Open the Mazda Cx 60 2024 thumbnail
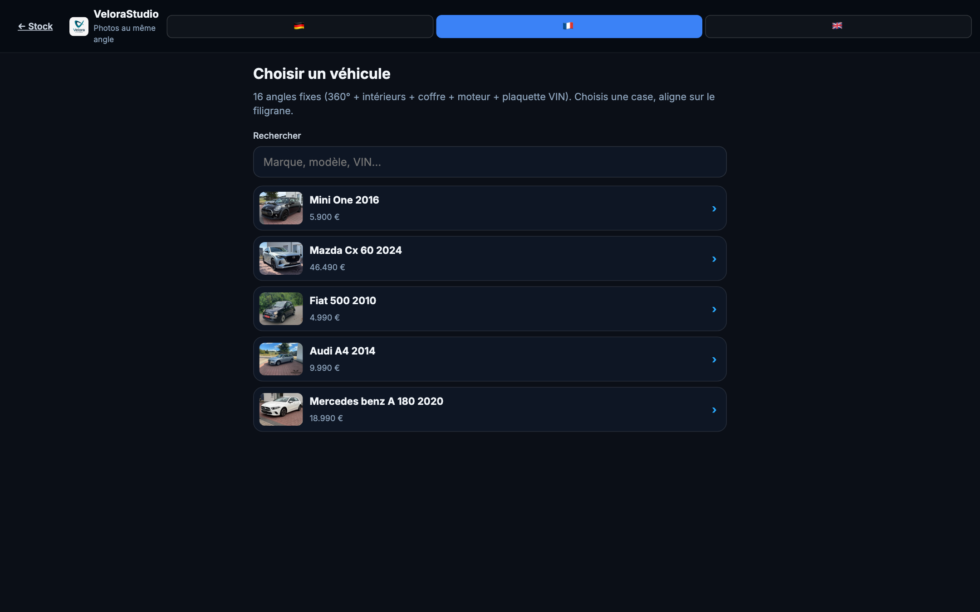Image resolution: width=980 pixels, height=612 pixels. pyautogui.click(x=281, y=258)
